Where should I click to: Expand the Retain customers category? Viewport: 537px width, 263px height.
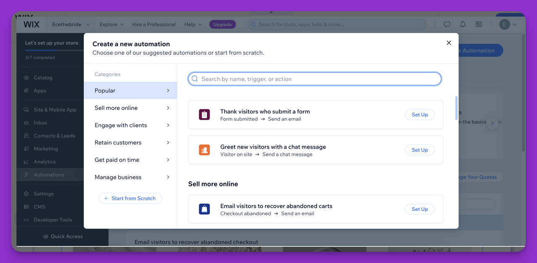point(130,142)
